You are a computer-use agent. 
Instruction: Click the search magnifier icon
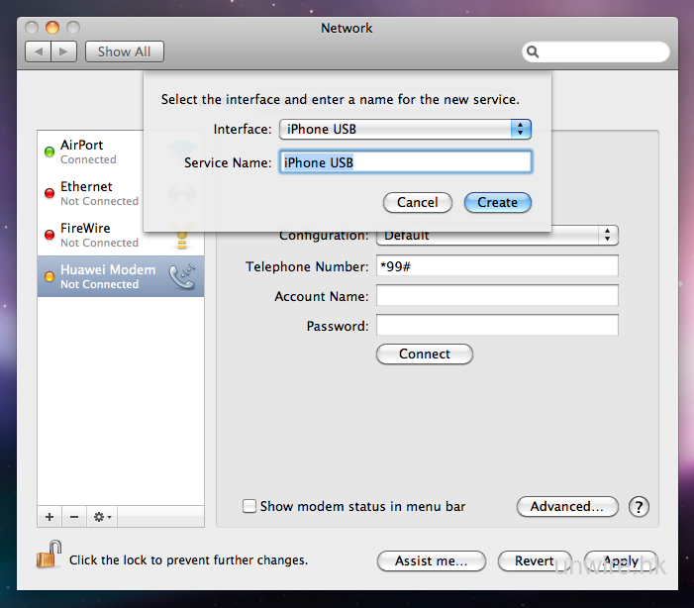point(533,52)
